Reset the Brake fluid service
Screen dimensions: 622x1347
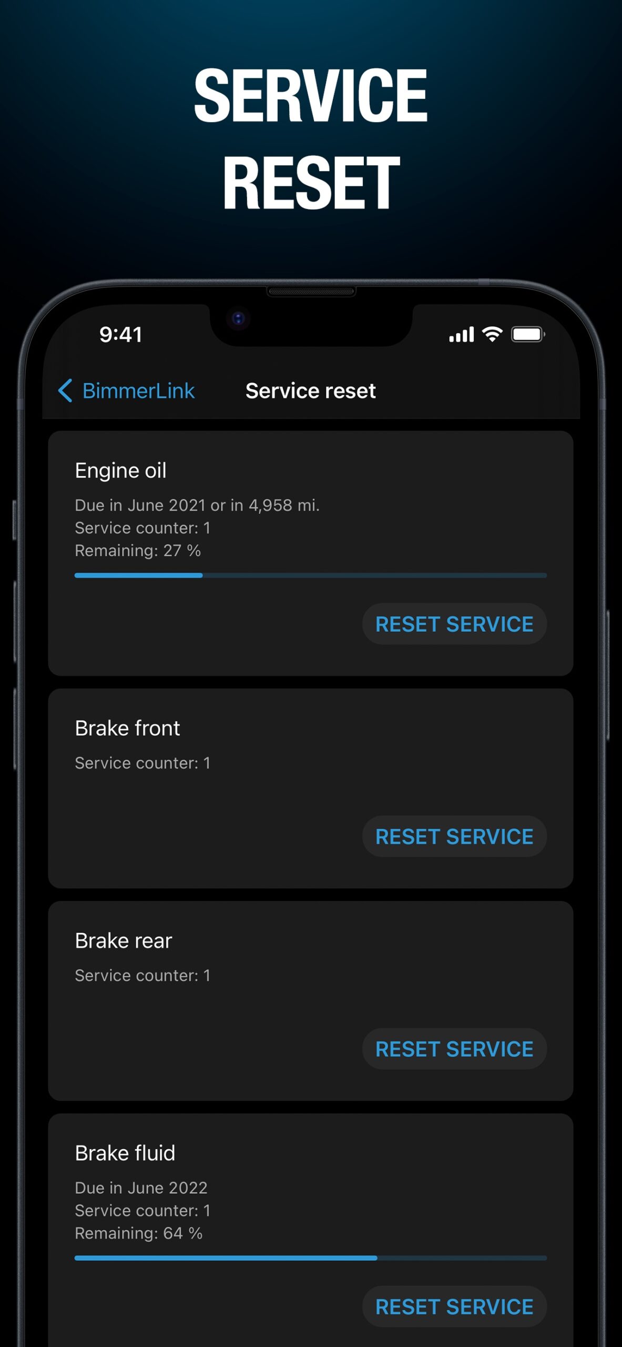[x=454, y=1306]
